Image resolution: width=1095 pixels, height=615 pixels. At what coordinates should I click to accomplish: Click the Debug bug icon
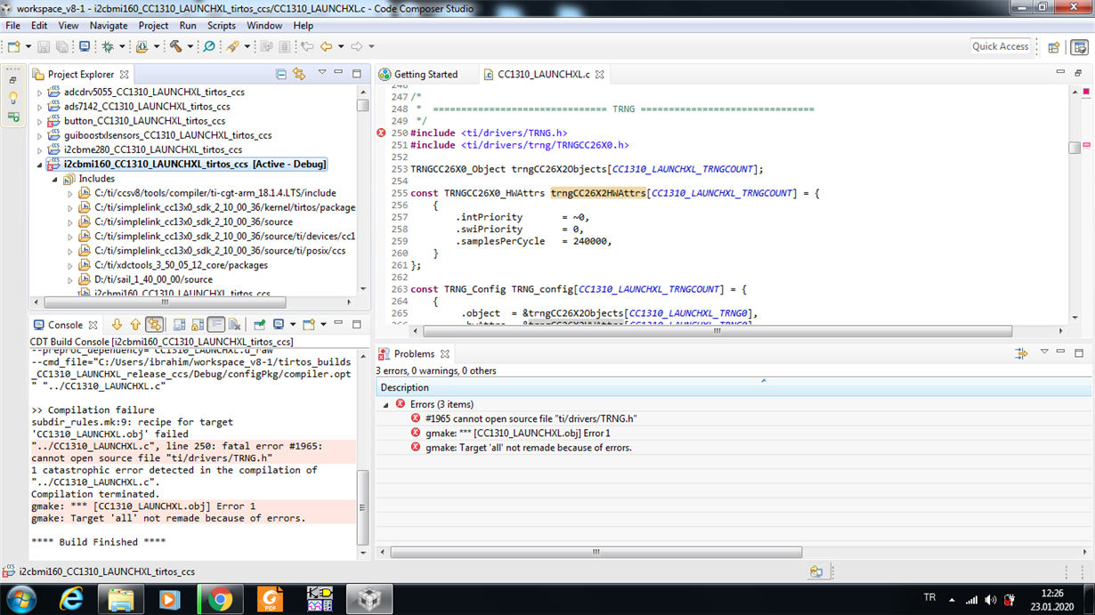tap(108, 46)
